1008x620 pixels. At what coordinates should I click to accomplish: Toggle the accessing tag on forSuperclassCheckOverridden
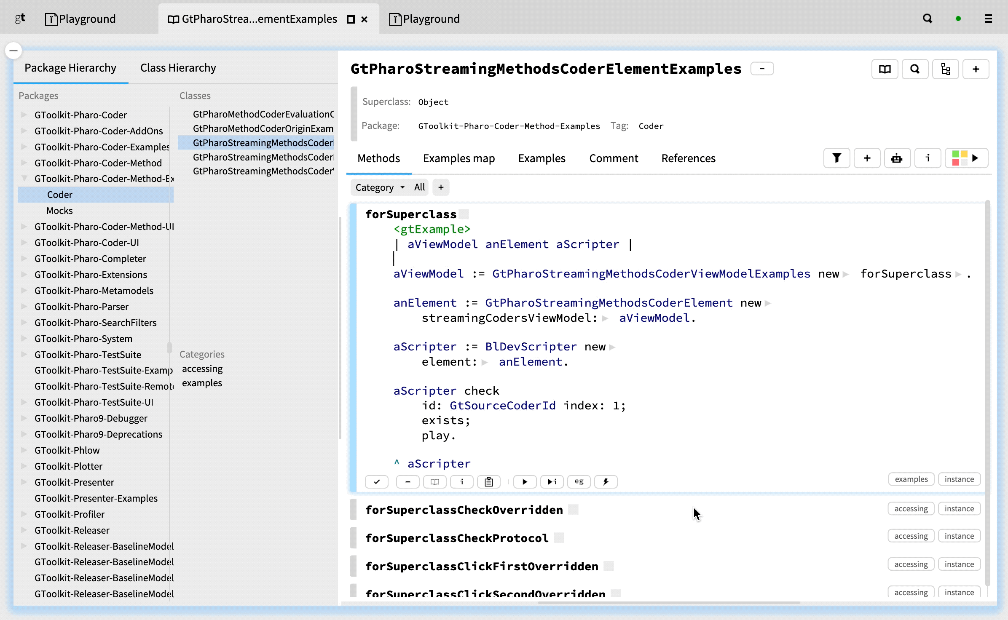(x=911, y=508)
